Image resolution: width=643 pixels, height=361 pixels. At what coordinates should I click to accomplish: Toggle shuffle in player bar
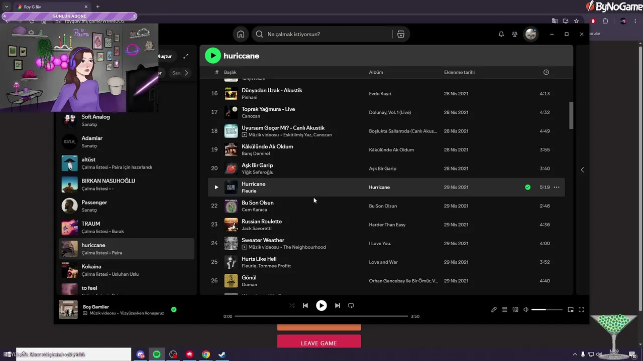tap(292, 305)
